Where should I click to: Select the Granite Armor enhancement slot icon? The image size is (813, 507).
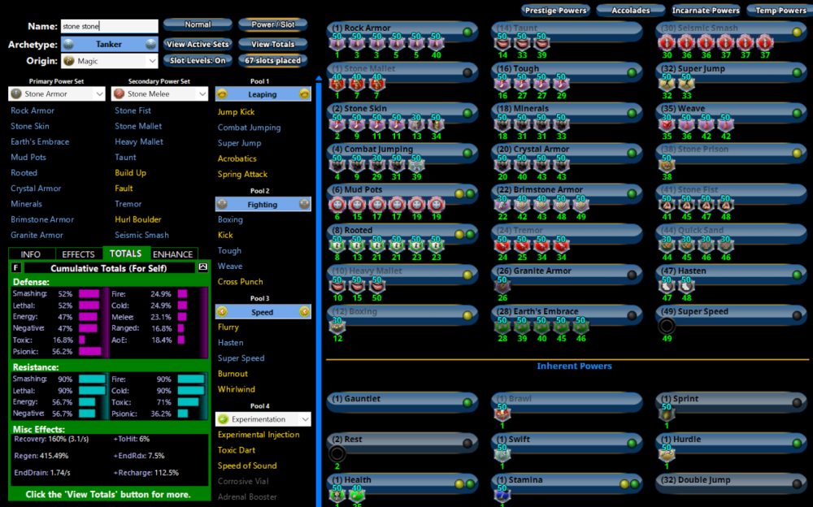502,285
